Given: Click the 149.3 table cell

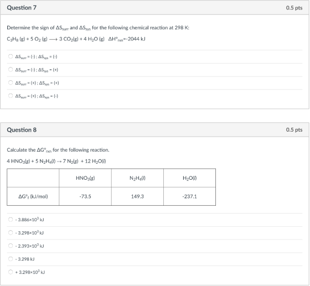Looking at the screenshot, I should click(137, 196).
